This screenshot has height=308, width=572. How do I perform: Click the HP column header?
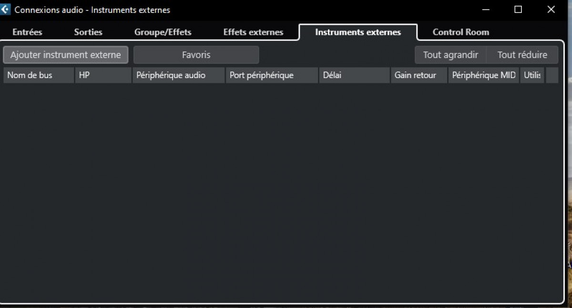click(103, 75)
